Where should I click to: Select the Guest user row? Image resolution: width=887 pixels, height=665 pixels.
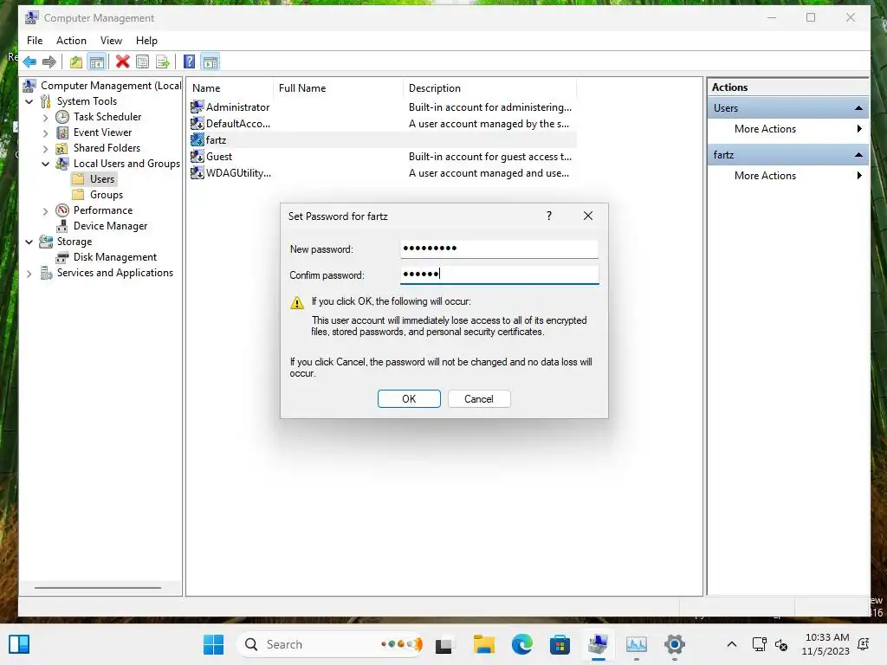383,156
